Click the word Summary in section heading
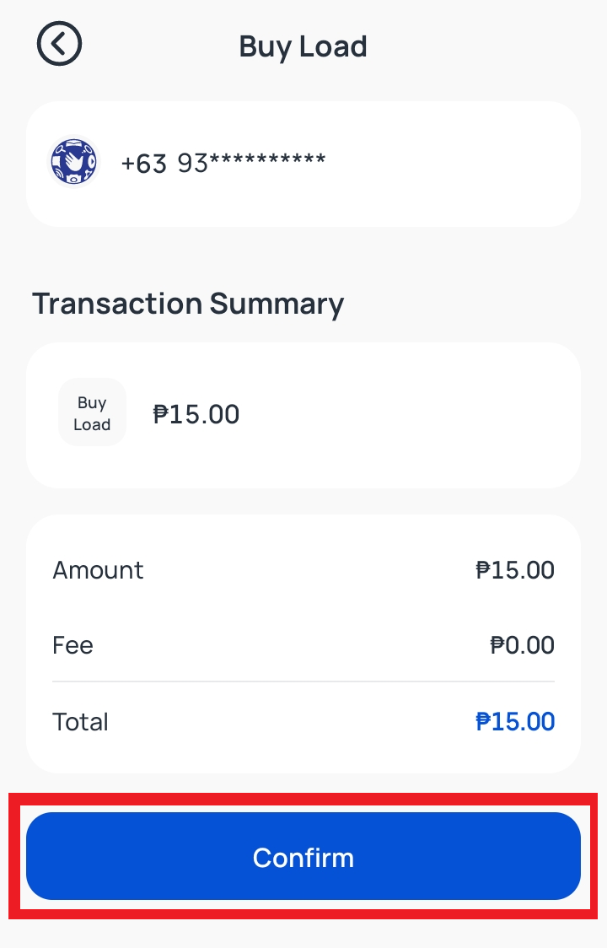The image size is (607, 948). pos(277,304)
